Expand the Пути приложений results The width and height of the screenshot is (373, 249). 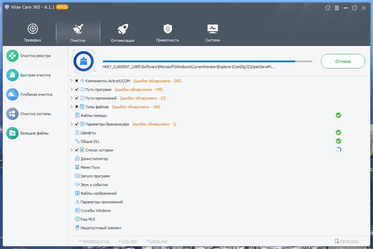pos(72,98)
